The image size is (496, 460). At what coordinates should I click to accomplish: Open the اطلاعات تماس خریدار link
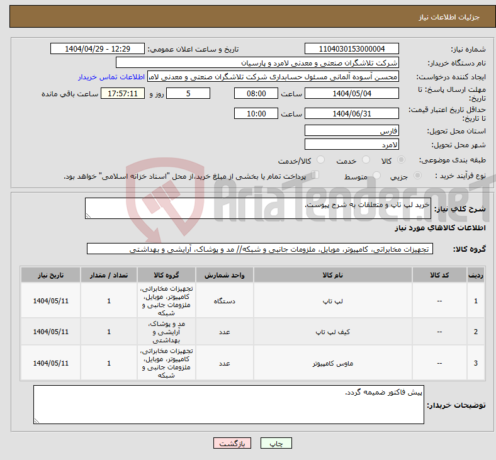click(x=111, y=77)
